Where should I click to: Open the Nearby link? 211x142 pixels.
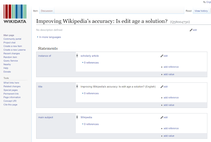(7, 65)
